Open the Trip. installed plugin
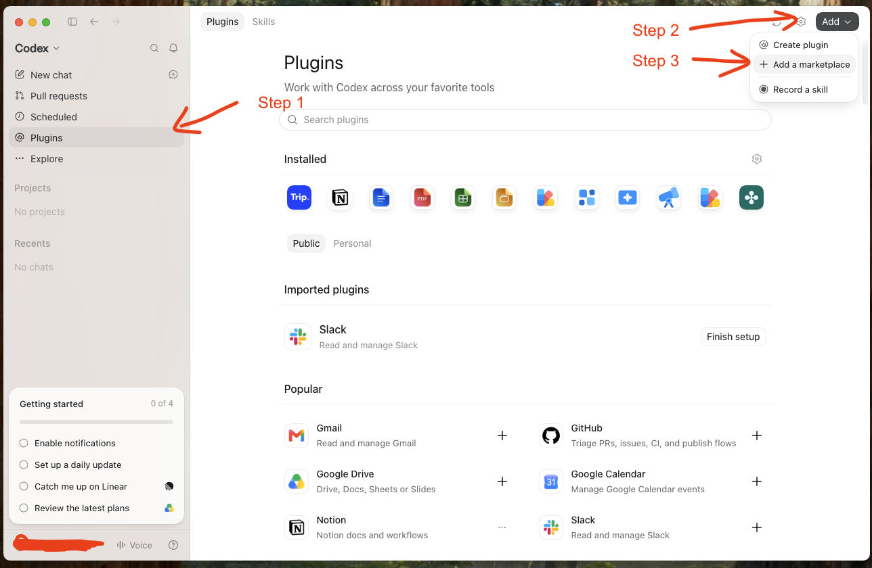Screen dimensions: 872x568 click(299, 197)
